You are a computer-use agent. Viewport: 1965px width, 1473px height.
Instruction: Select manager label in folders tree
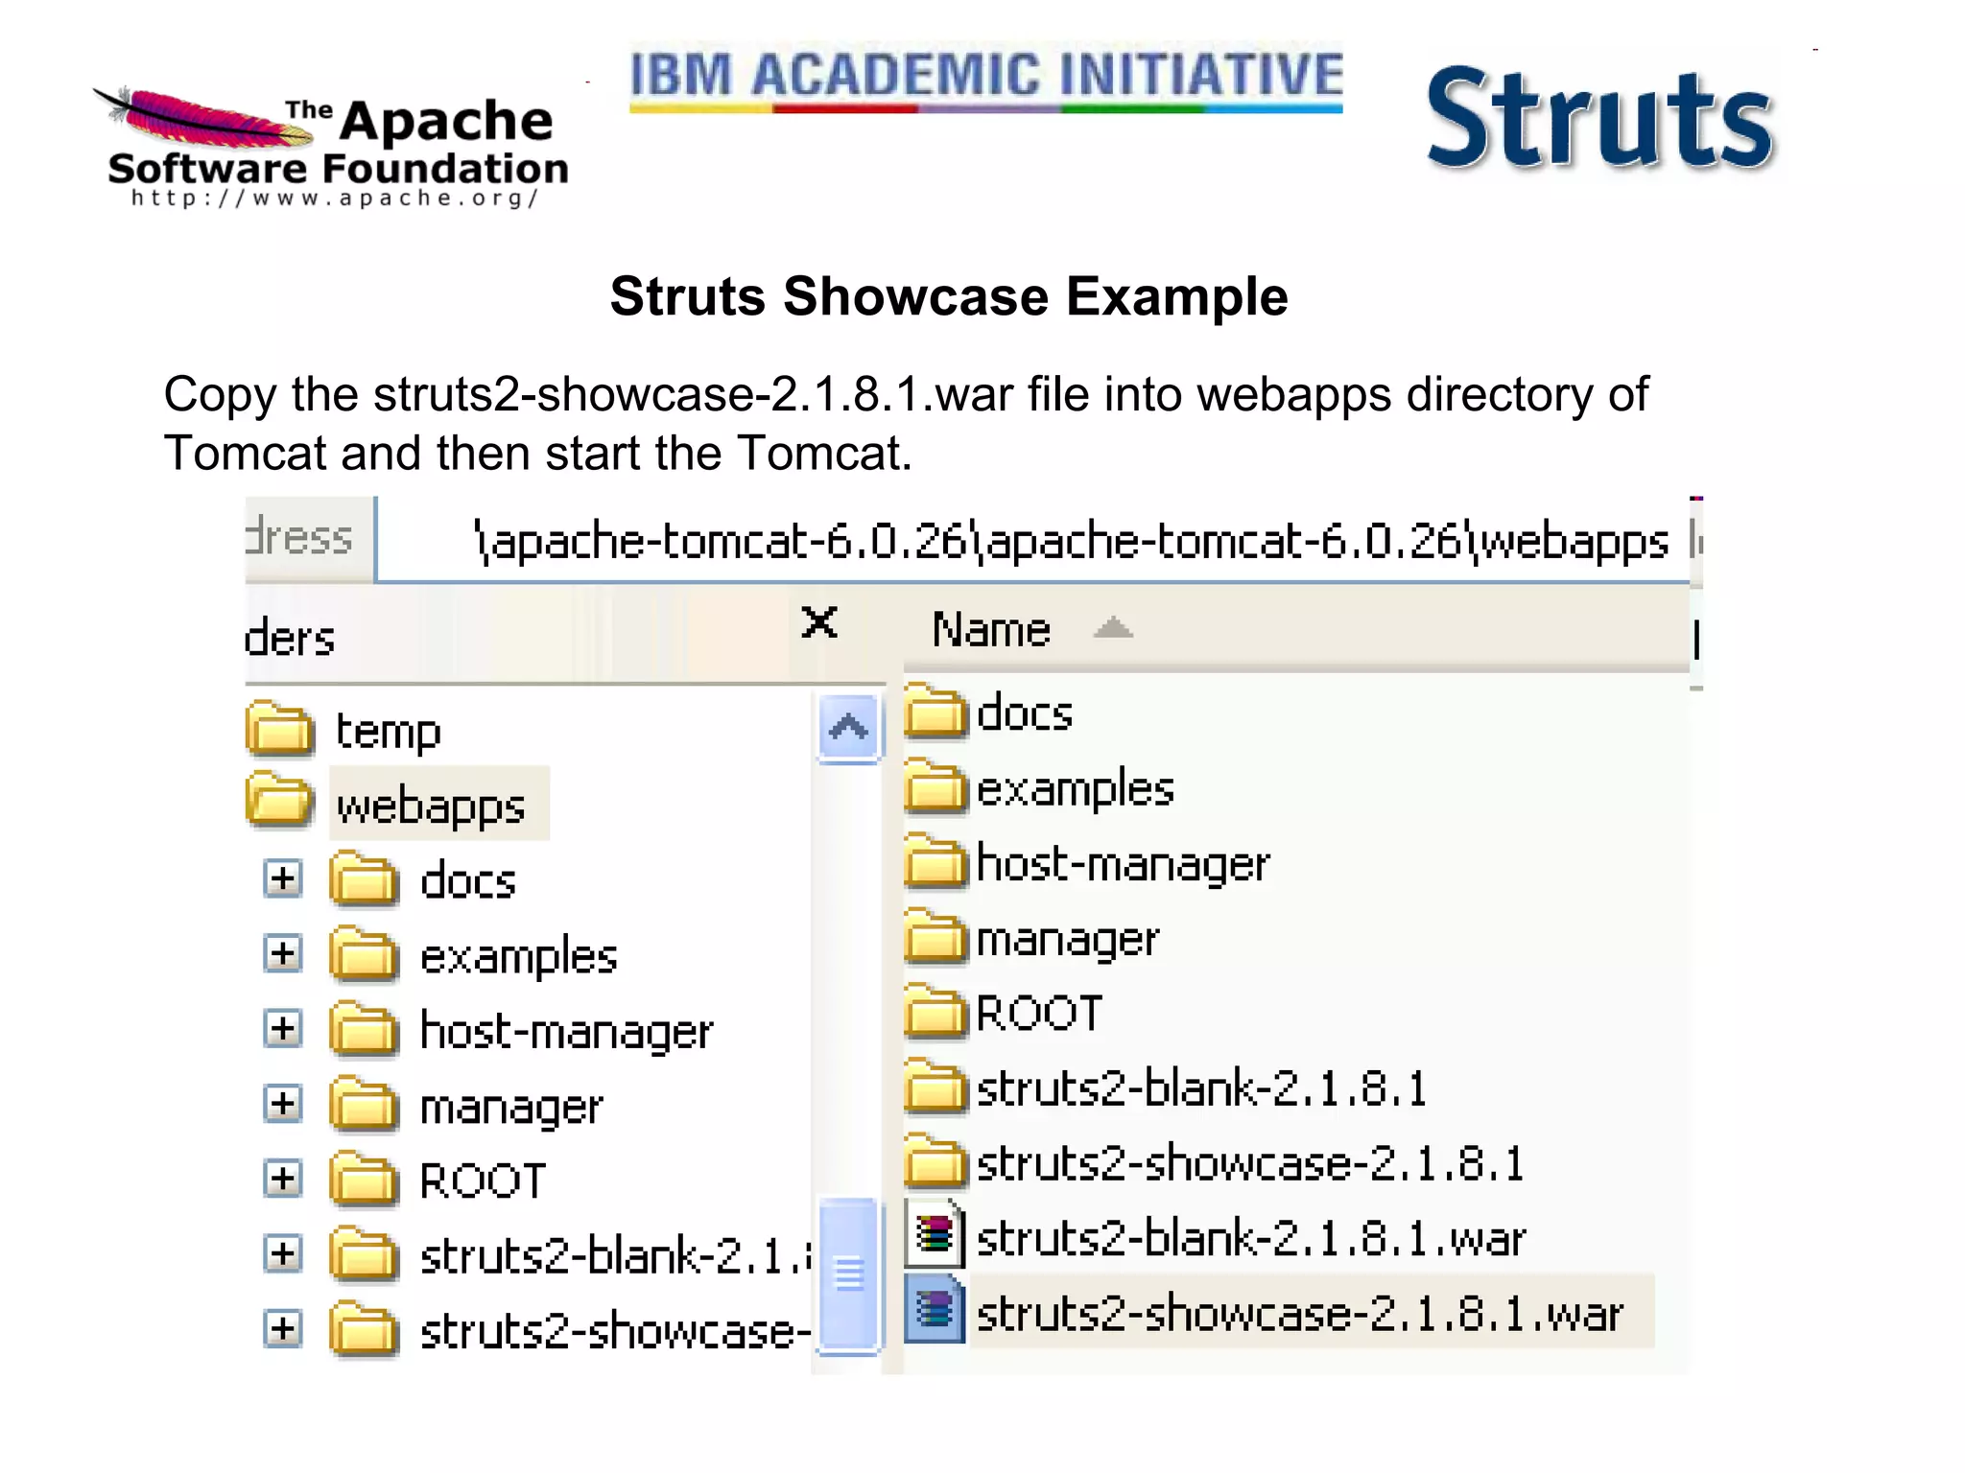pyautogui.click(x=511, y=1109)
